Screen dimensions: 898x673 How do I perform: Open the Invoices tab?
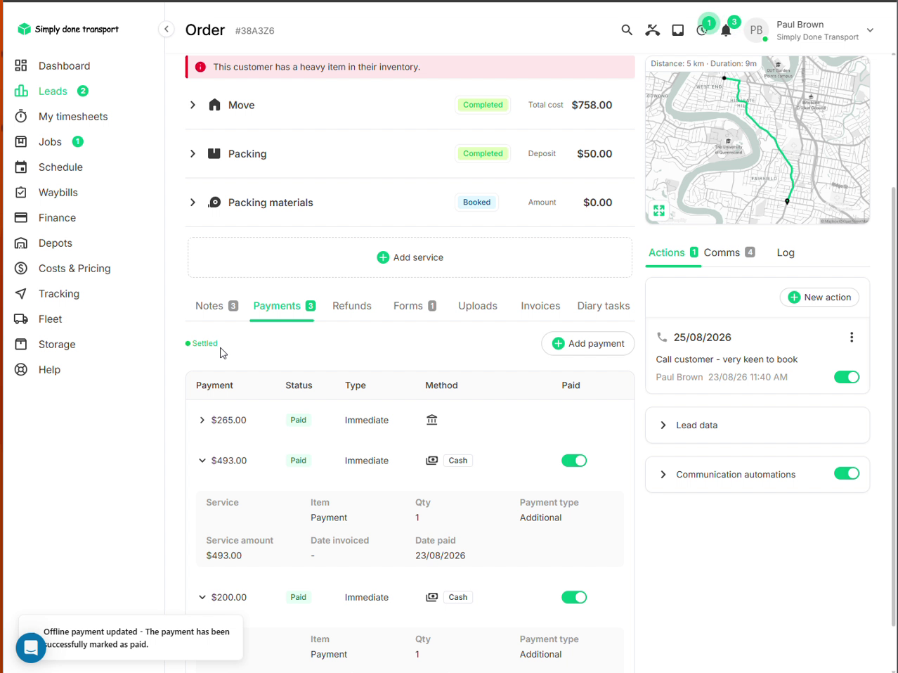click(540, 306)
